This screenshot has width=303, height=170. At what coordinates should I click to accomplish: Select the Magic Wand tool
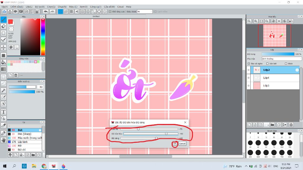pos(4,90)
